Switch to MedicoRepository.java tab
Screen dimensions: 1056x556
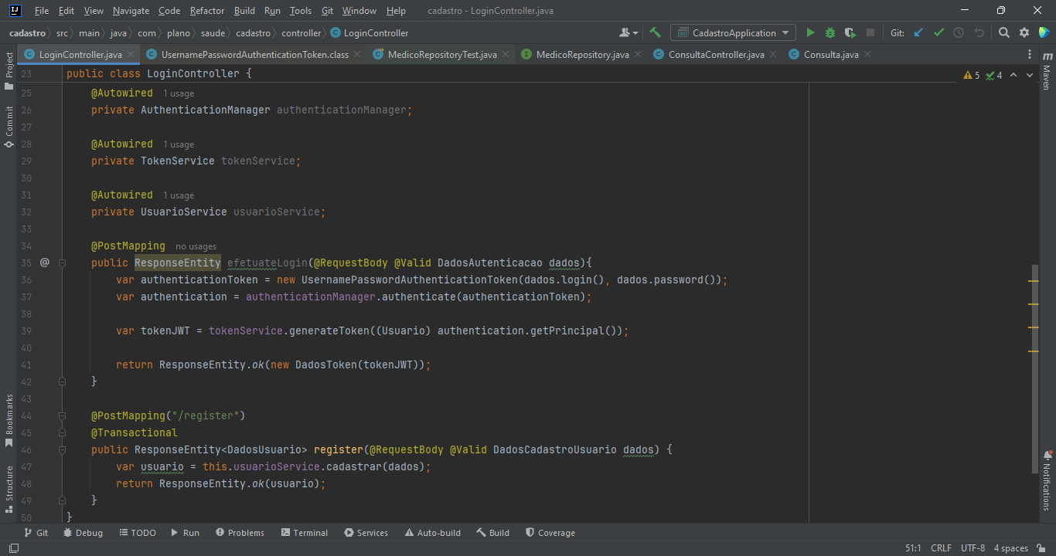click(x=582, y=54)
